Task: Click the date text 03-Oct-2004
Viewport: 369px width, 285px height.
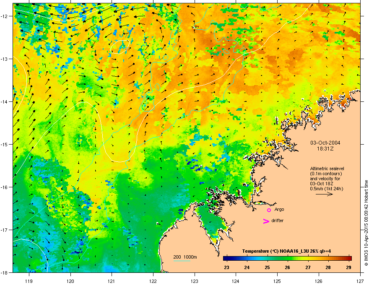Action: click(325, 143)
